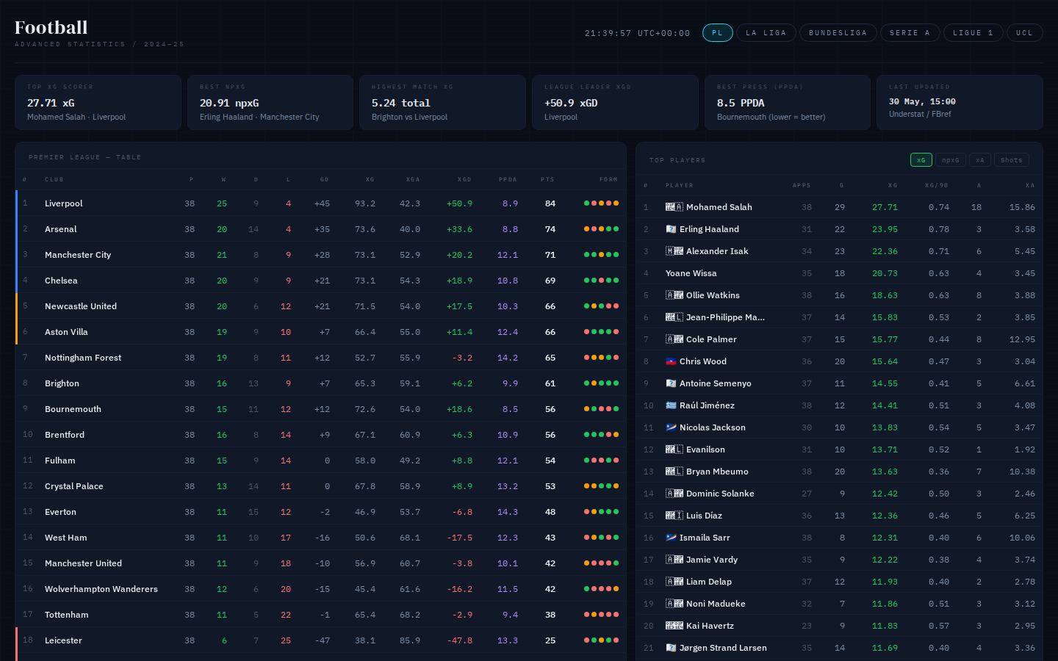The width and height of the screenshot is (1058, 661).
Task: Toggle the xG metric in Top Players
Action: [921, 160]
